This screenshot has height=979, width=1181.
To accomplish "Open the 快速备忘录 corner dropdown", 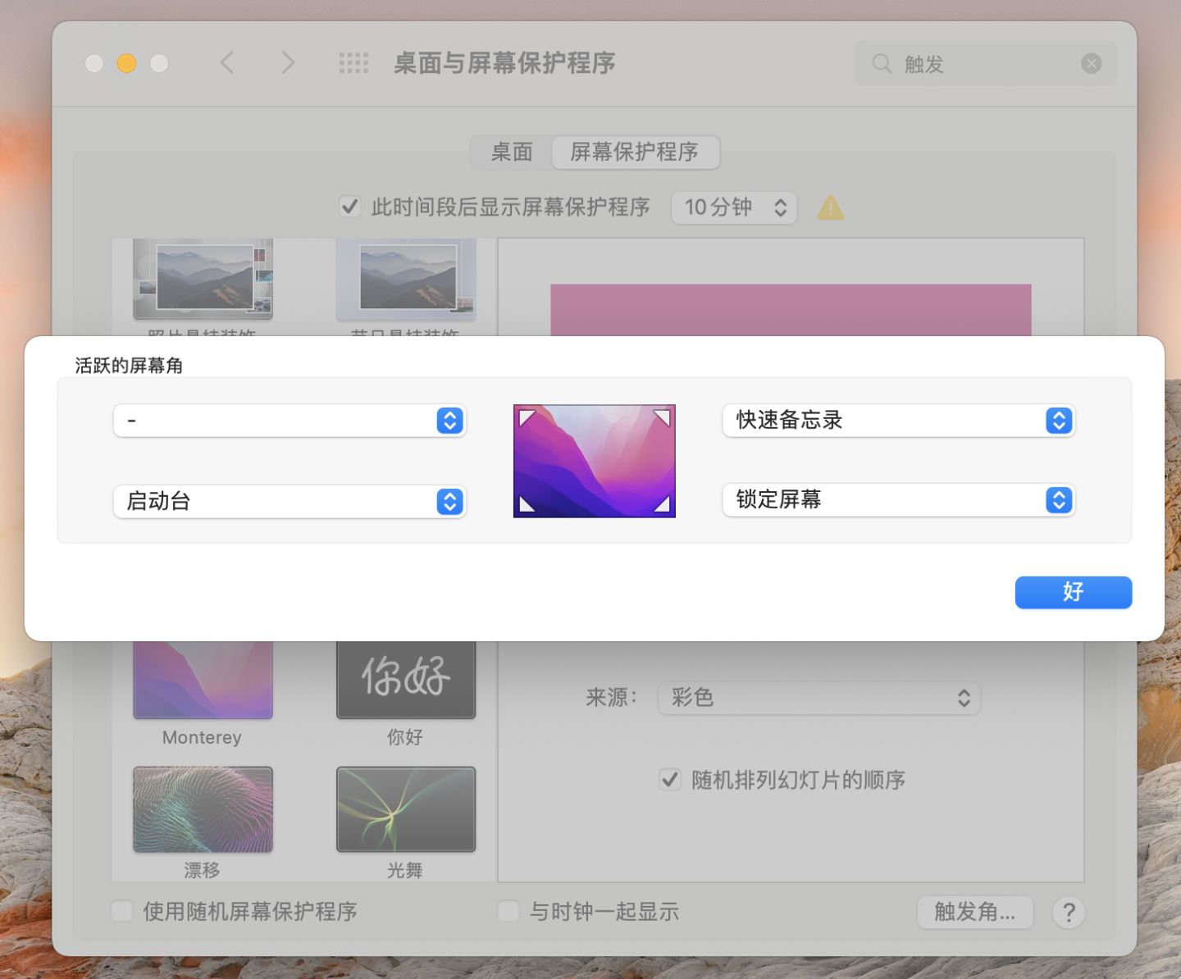I will point(898,421).
